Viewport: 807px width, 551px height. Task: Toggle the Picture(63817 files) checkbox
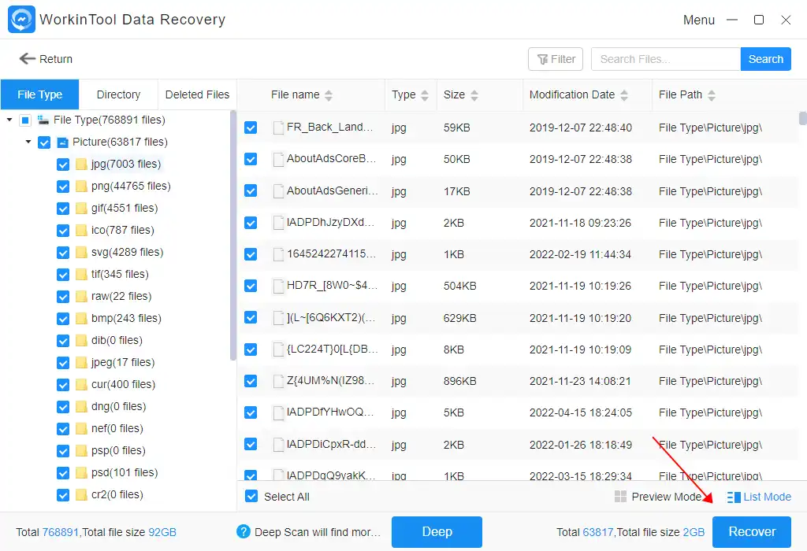(44, 142)
